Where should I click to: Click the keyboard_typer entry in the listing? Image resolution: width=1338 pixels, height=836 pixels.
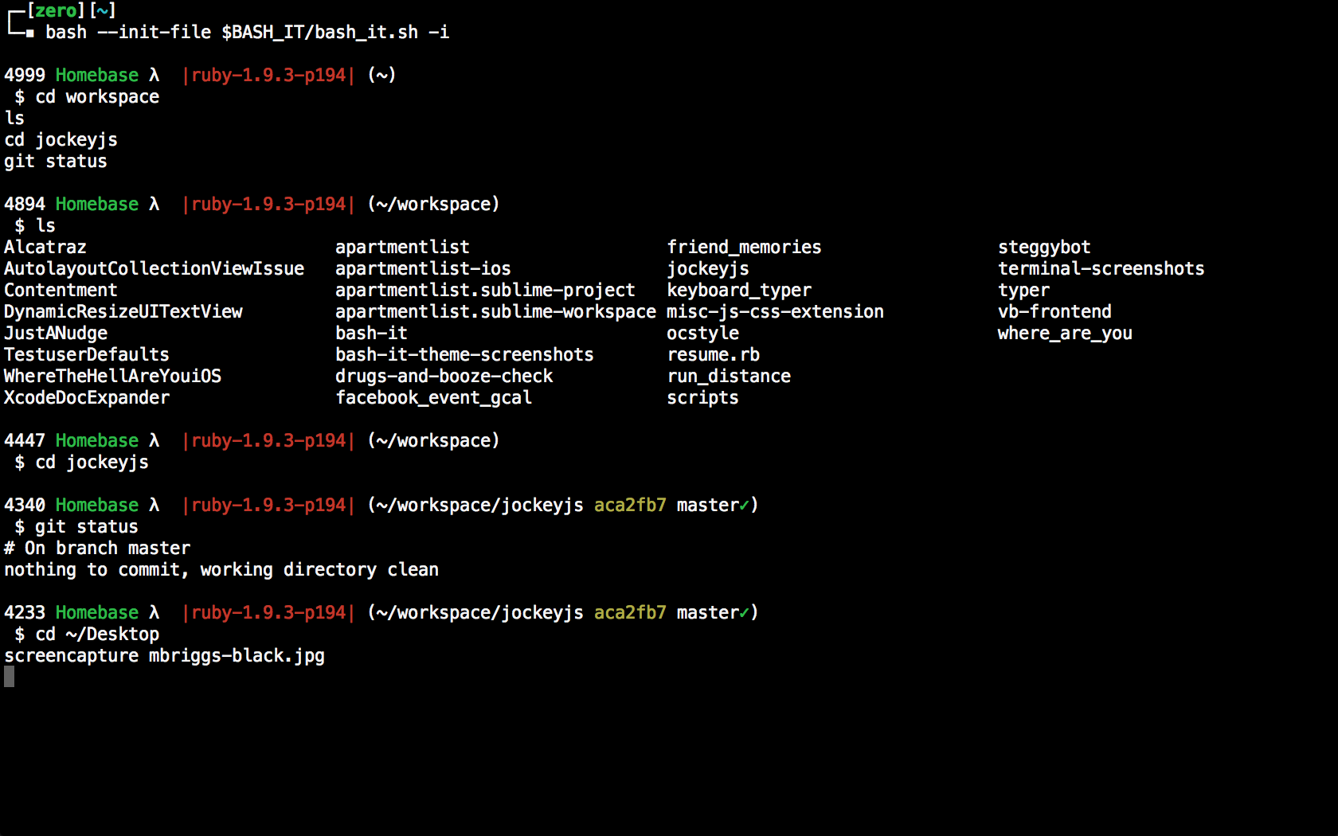pyautogui.click(x=739, y=291)
